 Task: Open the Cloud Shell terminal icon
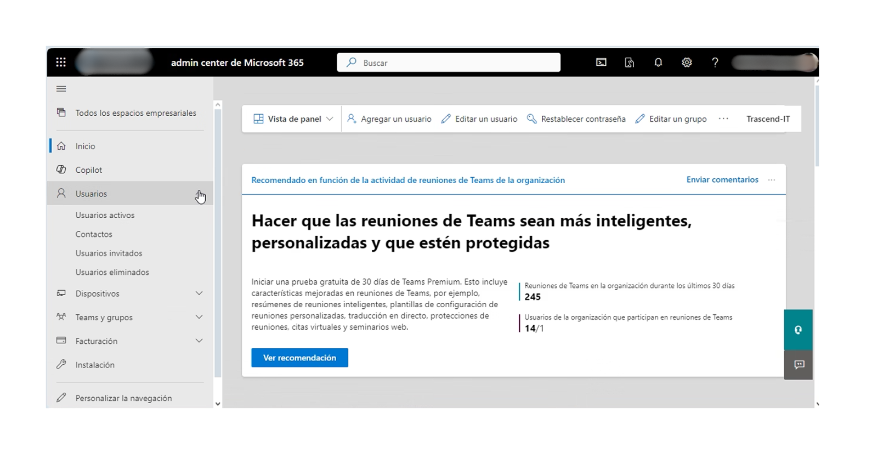pyautogui.click(x=601, y=63)
